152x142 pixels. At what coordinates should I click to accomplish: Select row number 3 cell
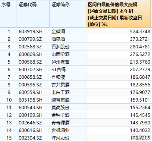(x=9, y=47)
